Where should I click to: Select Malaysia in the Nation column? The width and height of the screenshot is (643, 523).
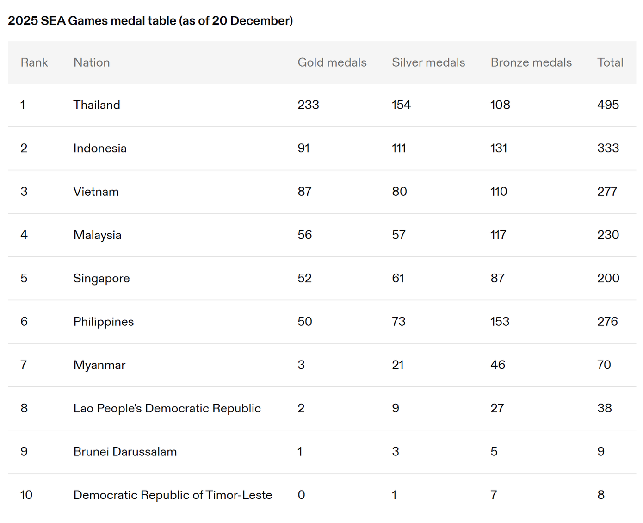[97, 235]
